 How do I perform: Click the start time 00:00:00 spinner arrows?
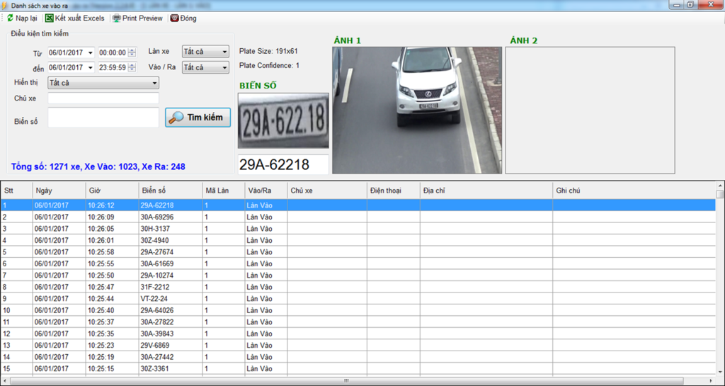click(x=132, y=52)
